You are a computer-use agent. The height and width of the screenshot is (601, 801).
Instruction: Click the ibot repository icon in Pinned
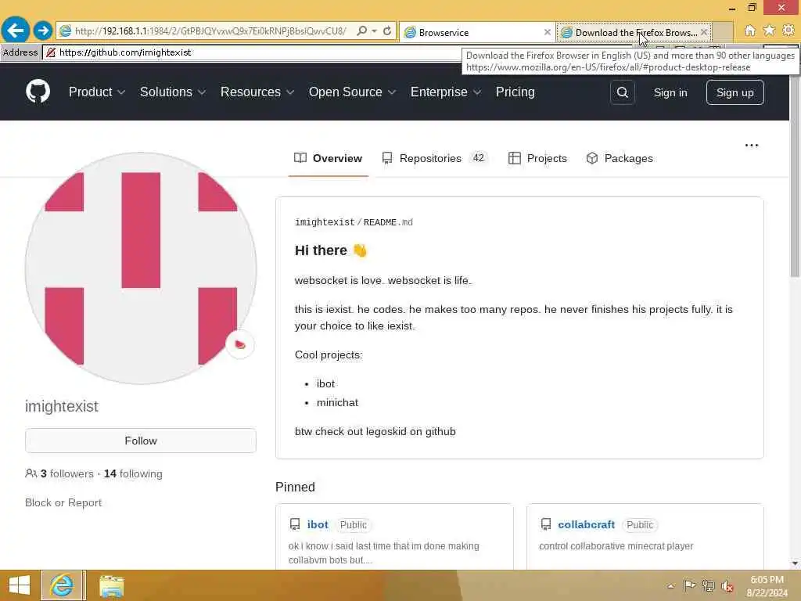pyautogui.click(x=295, y=524)
